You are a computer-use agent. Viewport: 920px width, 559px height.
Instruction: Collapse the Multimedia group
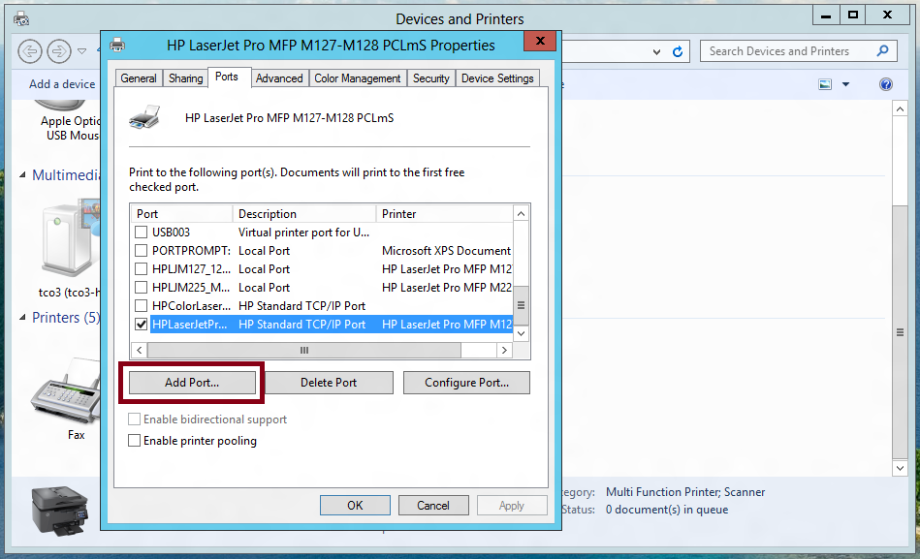[x=22, y=174]
